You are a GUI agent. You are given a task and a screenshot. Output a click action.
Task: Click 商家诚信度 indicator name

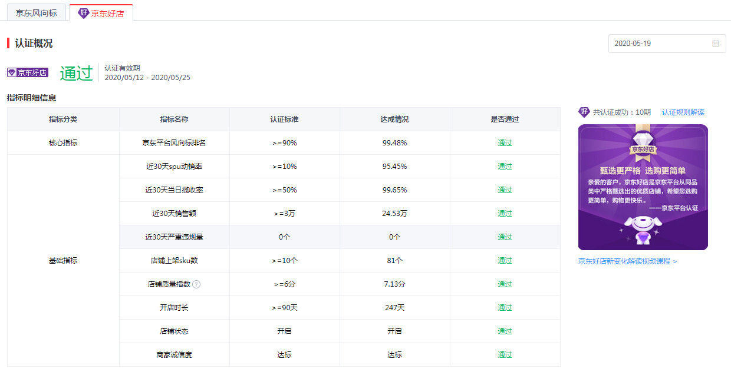click(x=174, y=355)
